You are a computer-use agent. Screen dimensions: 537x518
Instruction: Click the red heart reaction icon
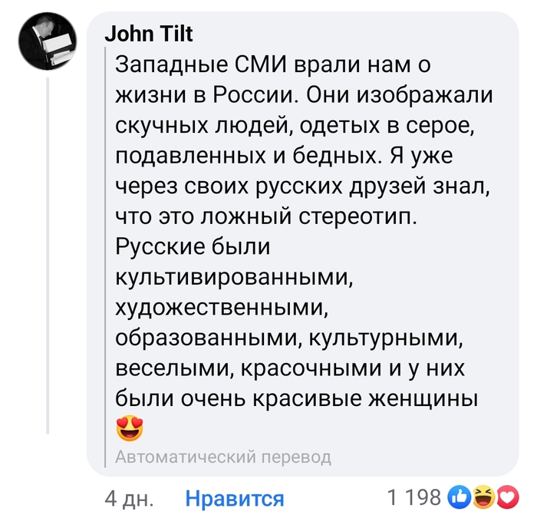click(506, 499)
